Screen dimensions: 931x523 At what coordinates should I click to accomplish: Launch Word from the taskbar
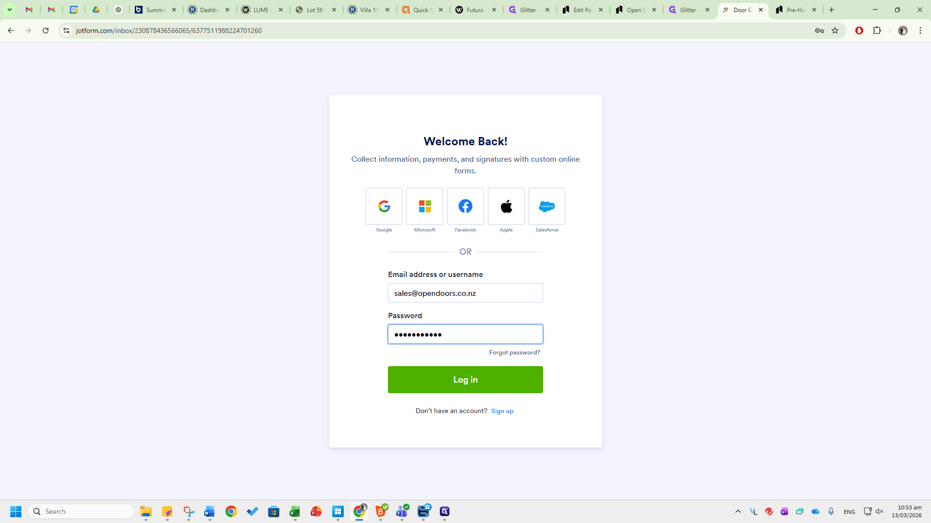pos(209,511)
